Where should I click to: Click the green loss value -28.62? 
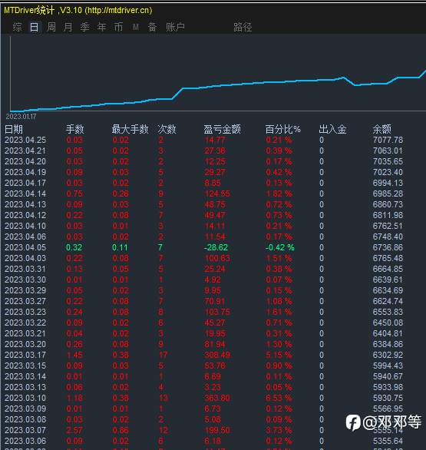216,247
